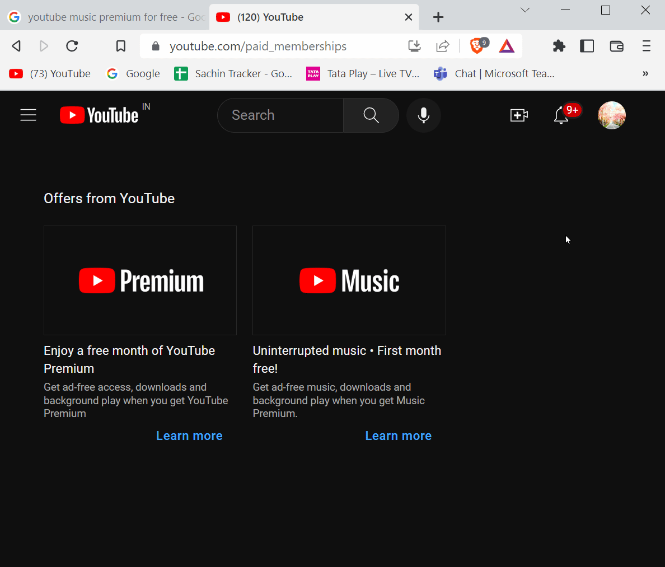Click "Enjoy a free month of YouTube Premium"
The width and height of the screenshot is (665, 567).
point(129,359)
